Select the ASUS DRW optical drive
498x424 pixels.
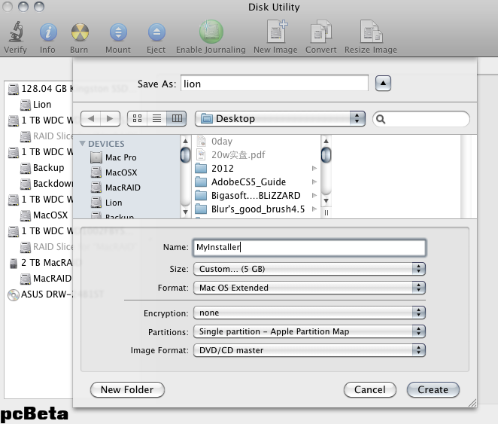40,294
